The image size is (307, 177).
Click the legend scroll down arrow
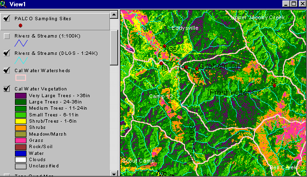coord(114,173)
